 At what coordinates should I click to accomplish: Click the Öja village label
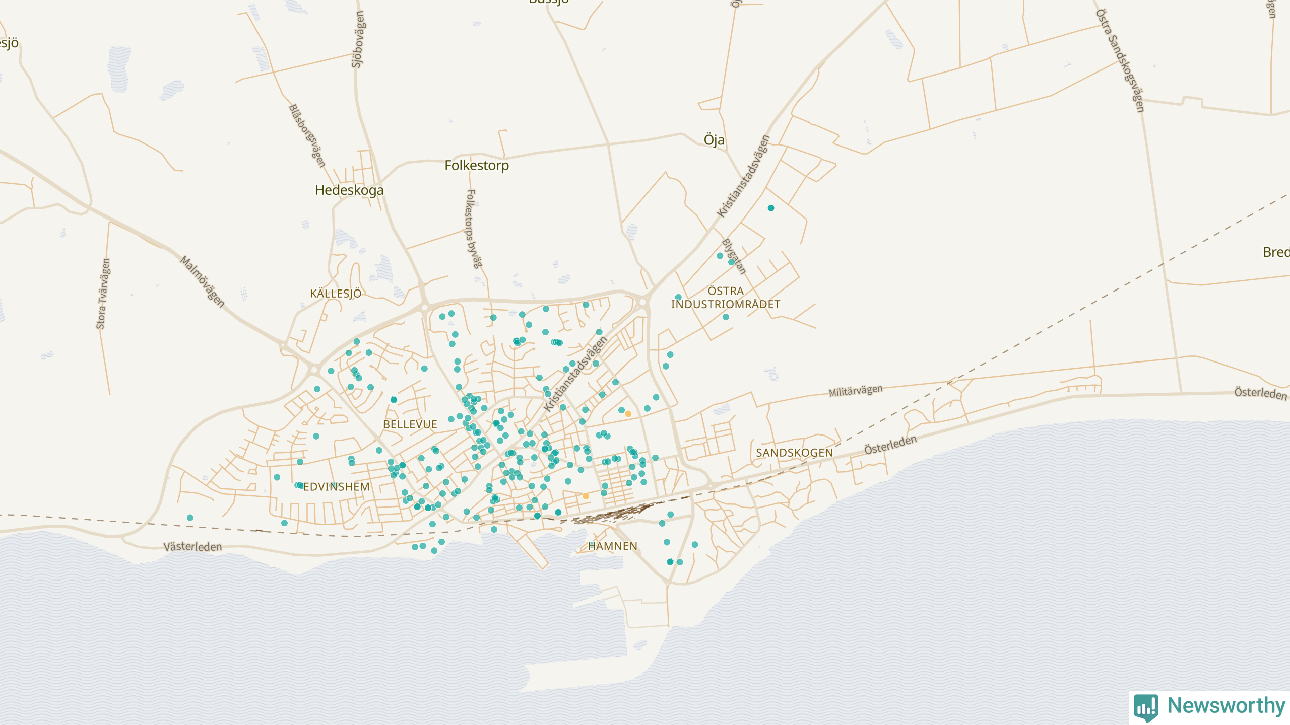(x=714, y=140)
